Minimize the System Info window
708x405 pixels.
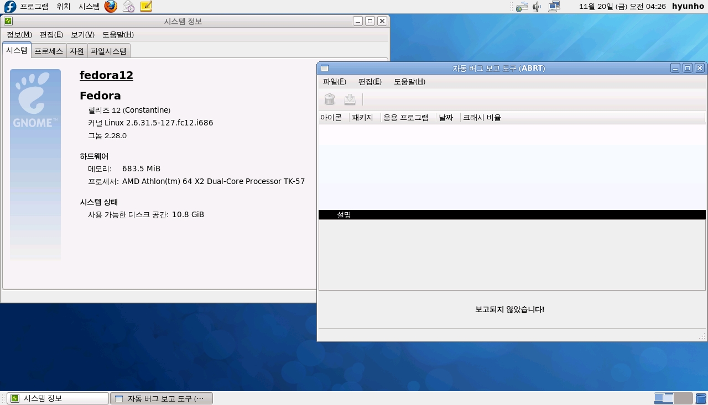[x=358, y=21]
